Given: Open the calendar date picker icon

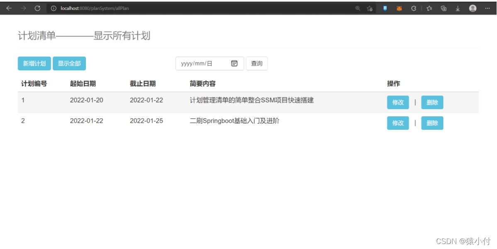Looking at the screenshot, I should (234, 64).
